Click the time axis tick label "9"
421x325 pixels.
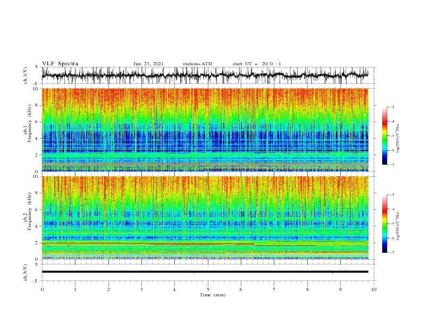tap(340, 289)
